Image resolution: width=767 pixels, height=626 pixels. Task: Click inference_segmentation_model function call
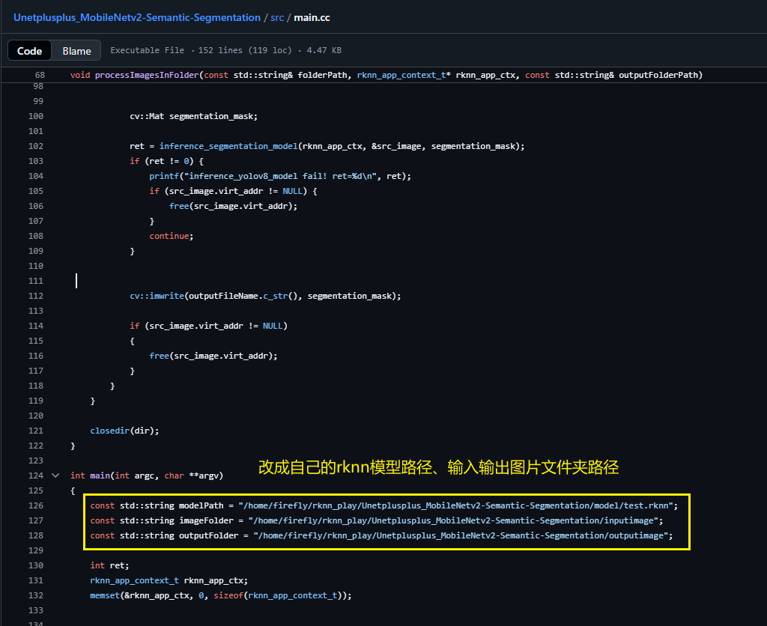(x=228, y=146)
